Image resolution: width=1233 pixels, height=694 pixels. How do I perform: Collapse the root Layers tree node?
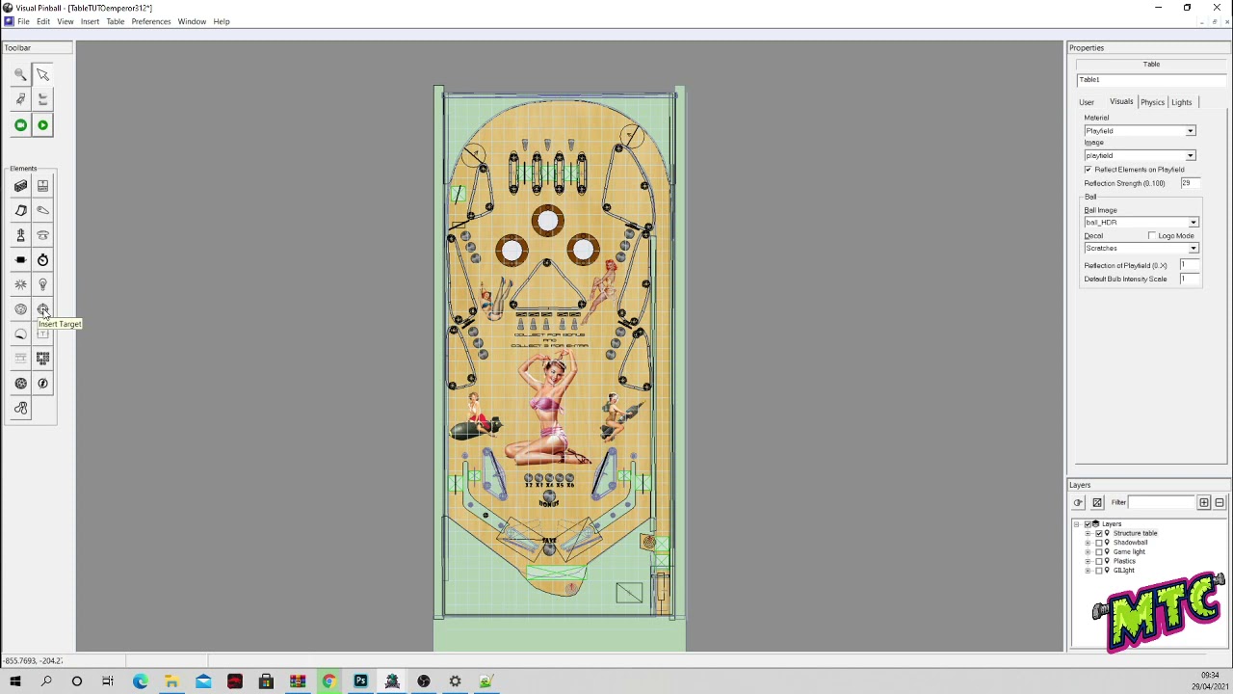(1076, 524)
